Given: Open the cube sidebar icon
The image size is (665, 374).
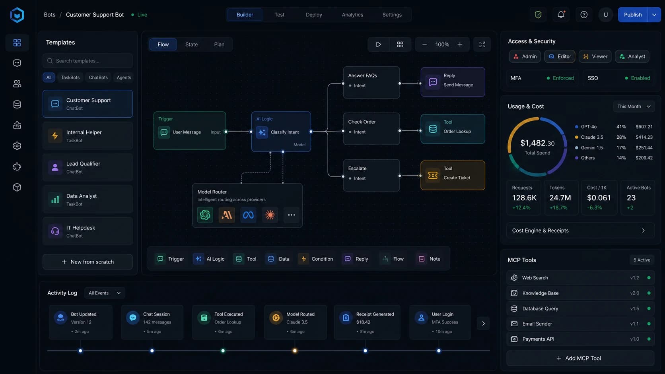Looking at the screenshot, I should (17, 187).
